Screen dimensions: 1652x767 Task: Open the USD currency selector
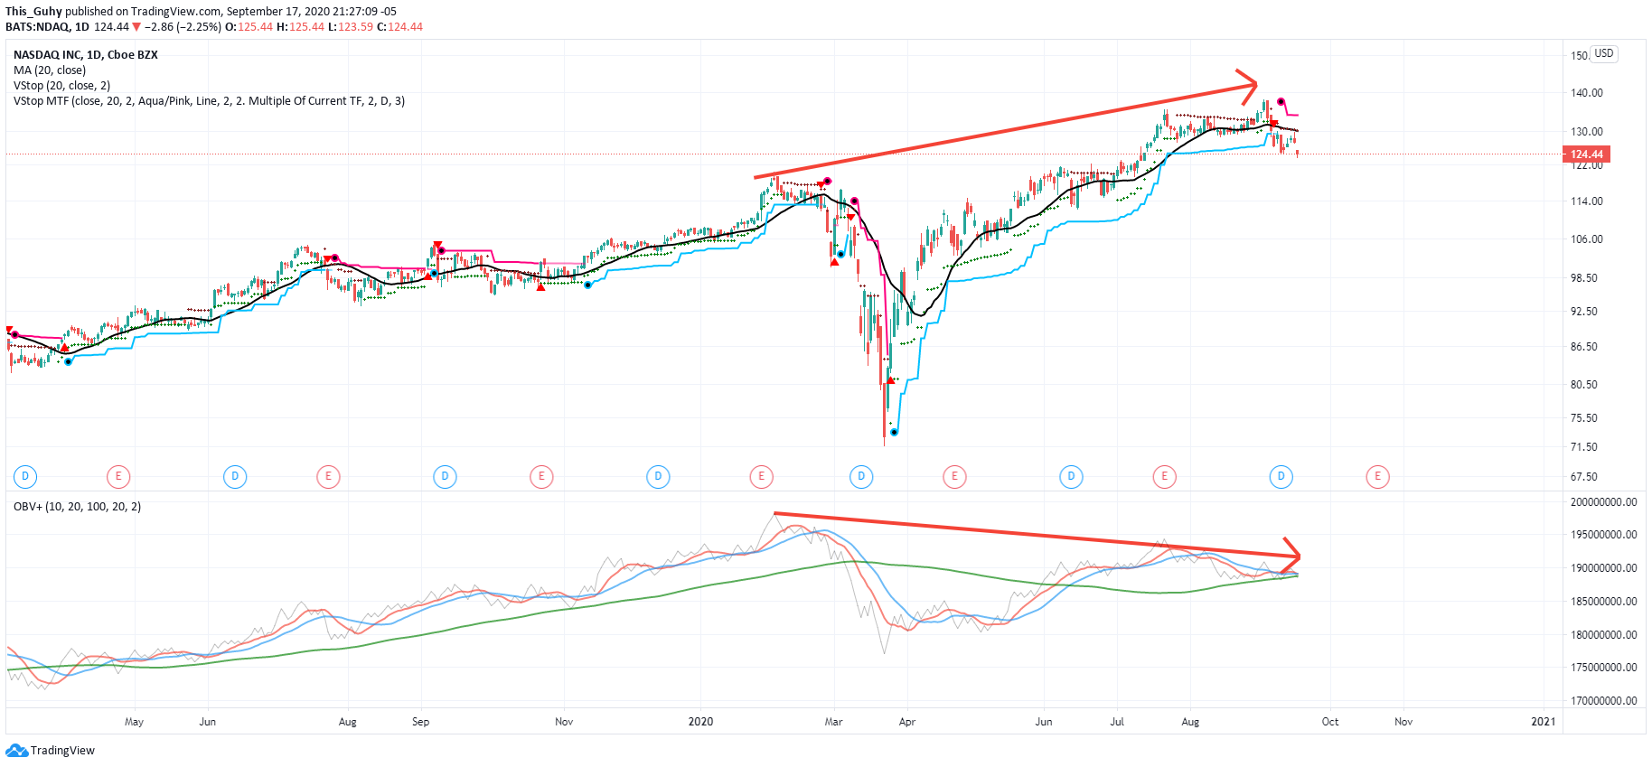[x=1604, y=53]
